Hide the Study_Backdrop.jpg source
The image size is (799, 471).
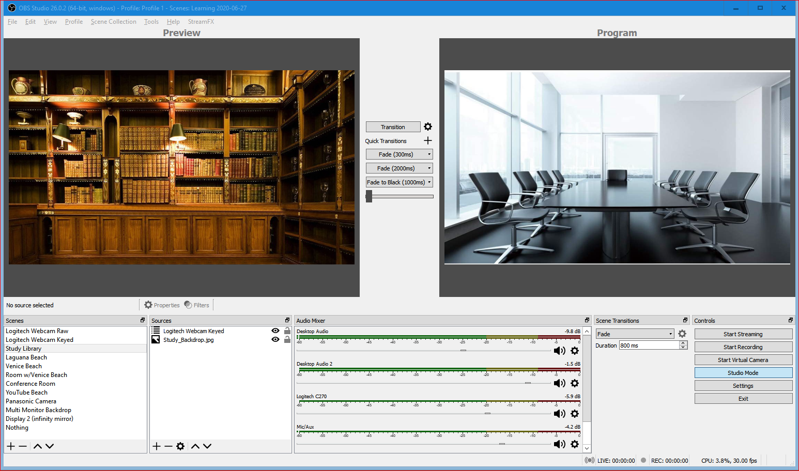tap(275, 339)
